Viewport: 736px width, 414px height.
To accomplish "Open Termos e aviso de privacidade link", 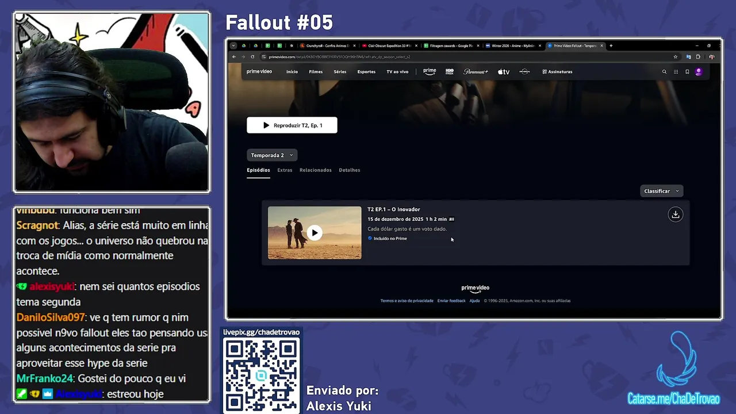I will (x=407, y=301).
